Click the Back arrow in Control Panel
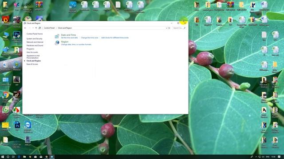 (25, 28)
